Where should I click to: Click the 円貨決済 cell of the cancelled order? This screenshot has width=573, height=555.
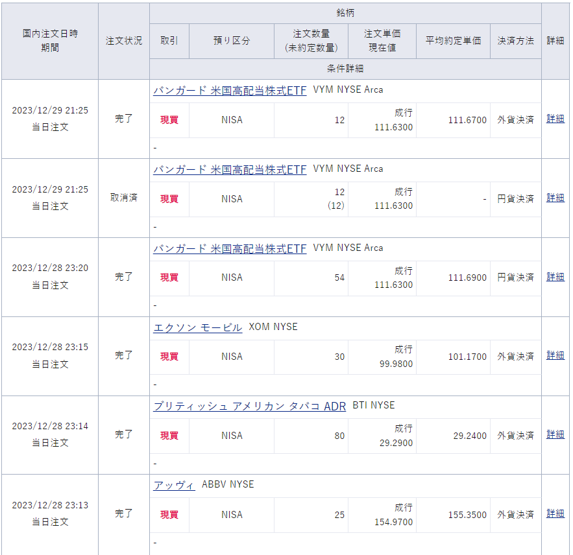[516, 199]
